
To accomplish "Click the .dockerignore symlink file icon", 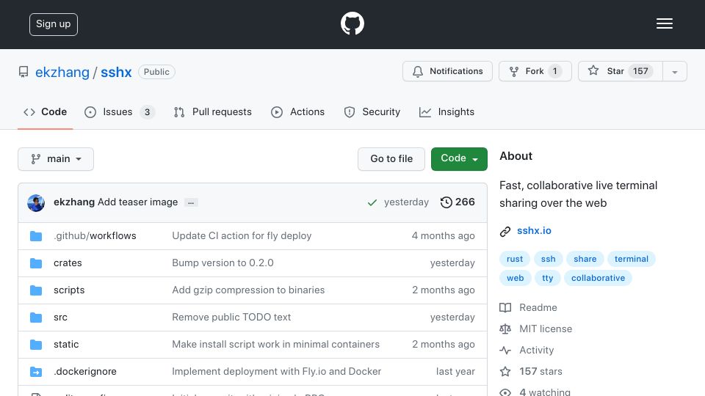I will tap(36, 372).
